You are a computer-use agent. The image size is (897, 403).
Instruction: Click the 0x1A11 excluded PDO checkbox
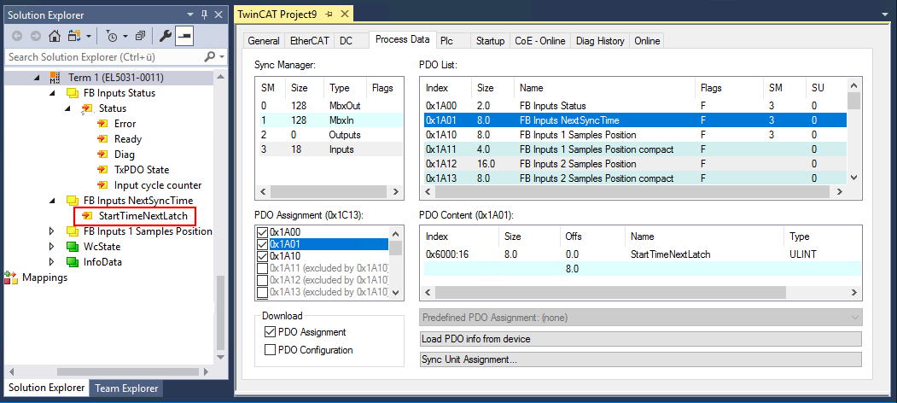pos(263,268)
